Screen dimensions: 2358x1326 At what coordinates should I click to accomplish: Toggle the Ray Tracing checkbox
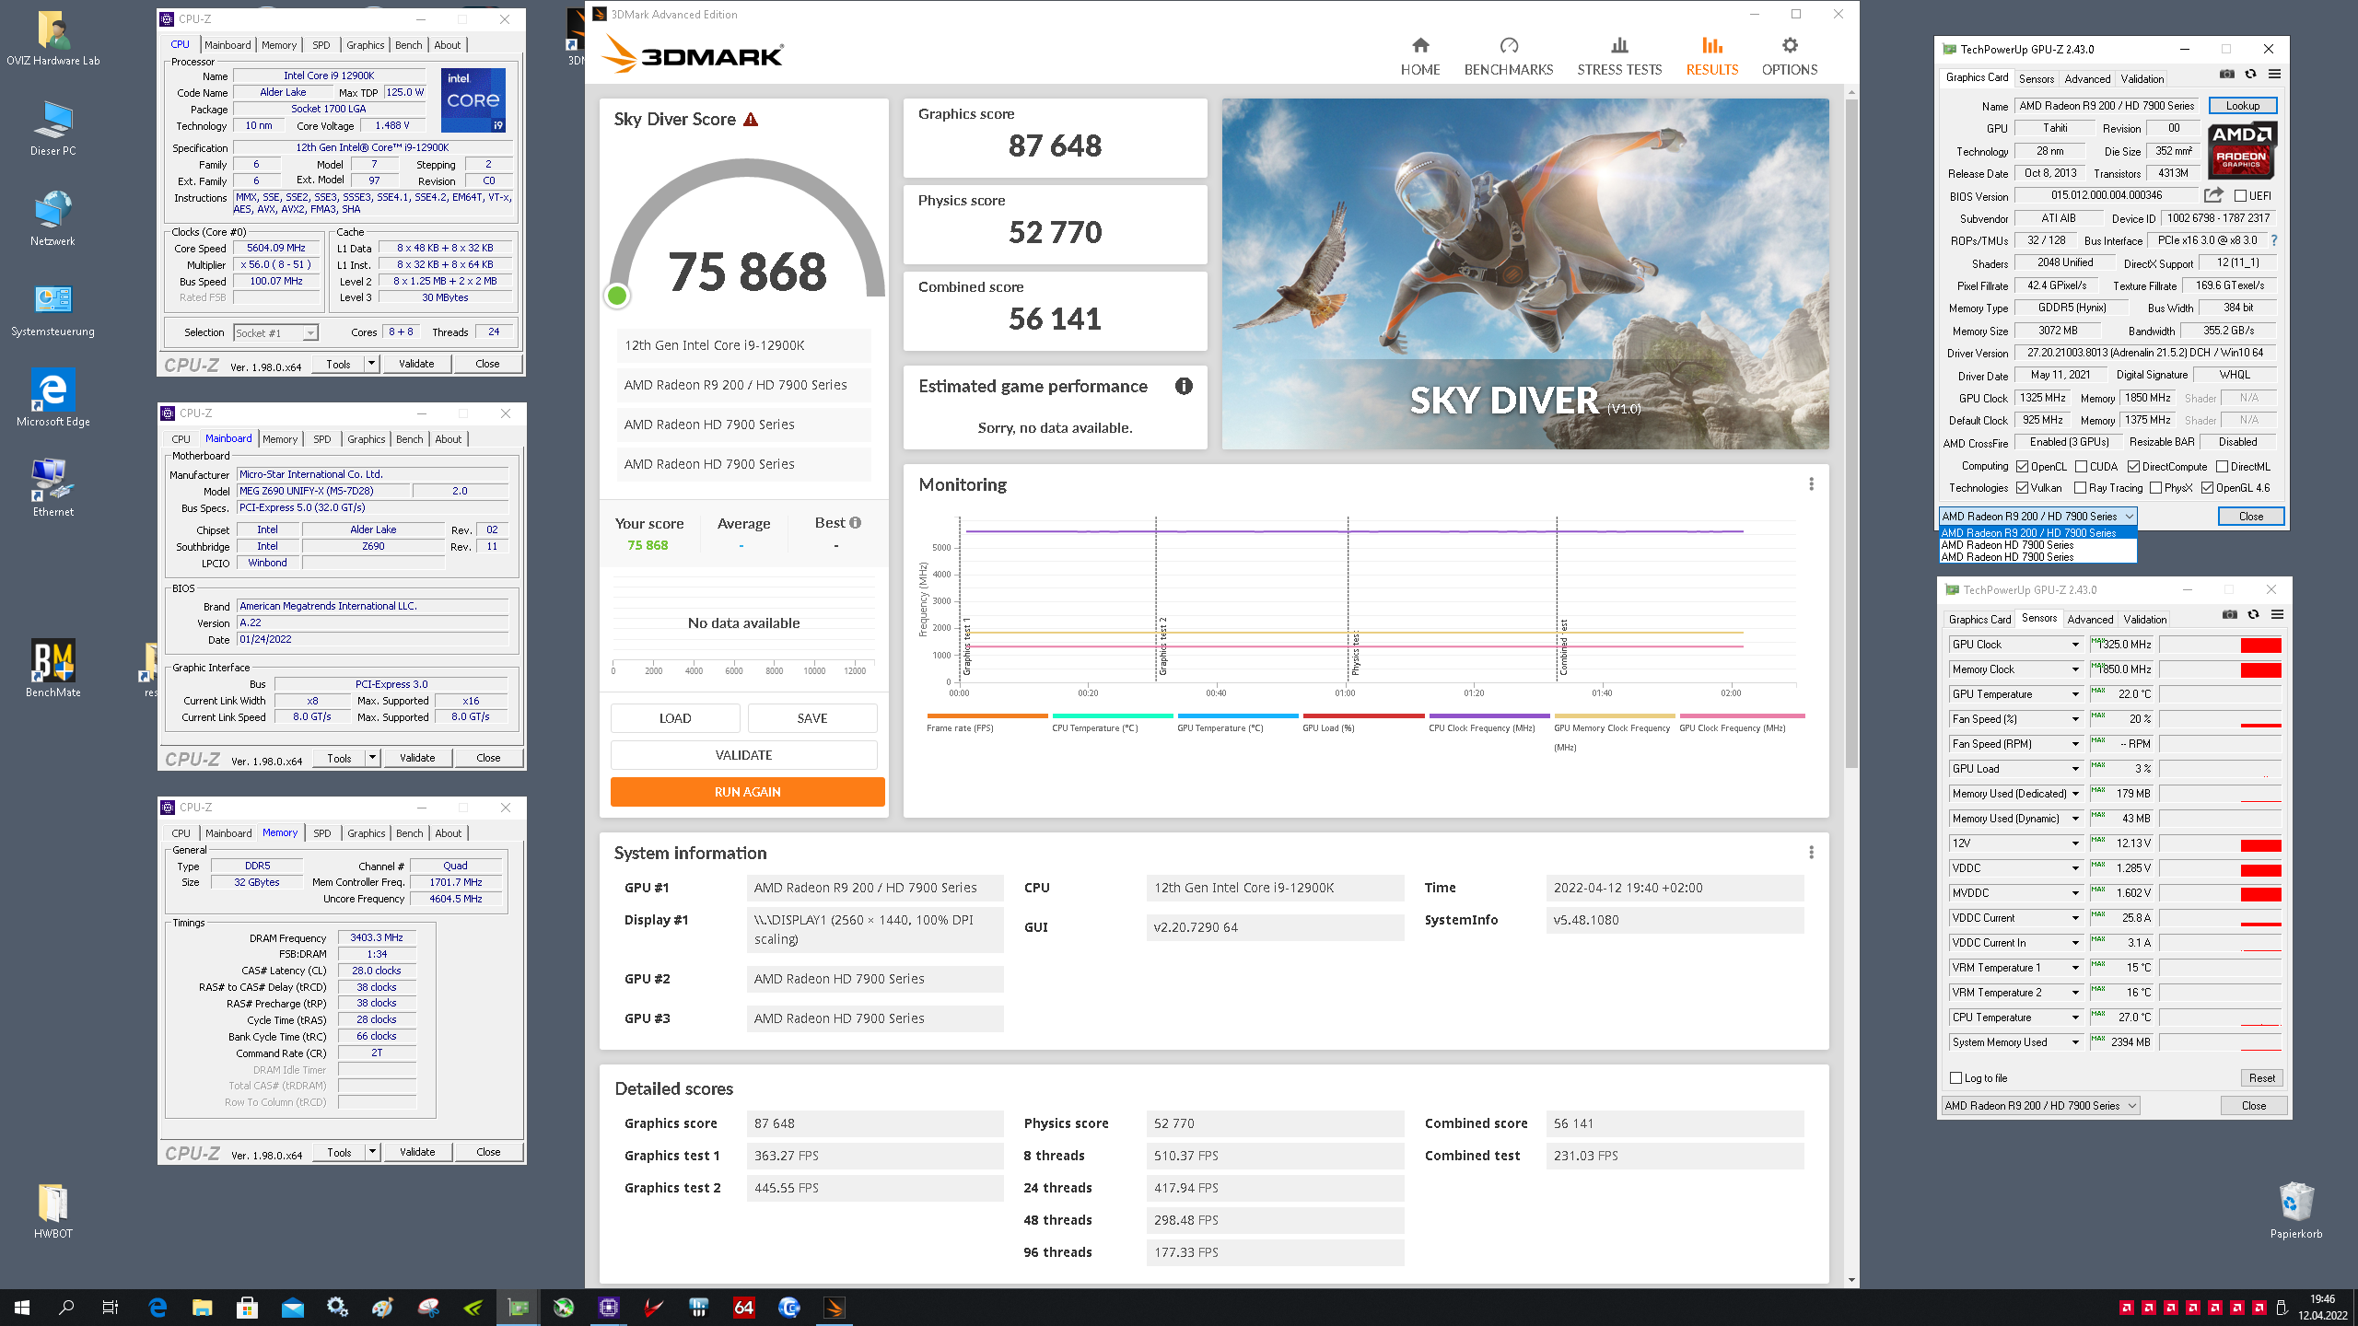click(2081, 488)
